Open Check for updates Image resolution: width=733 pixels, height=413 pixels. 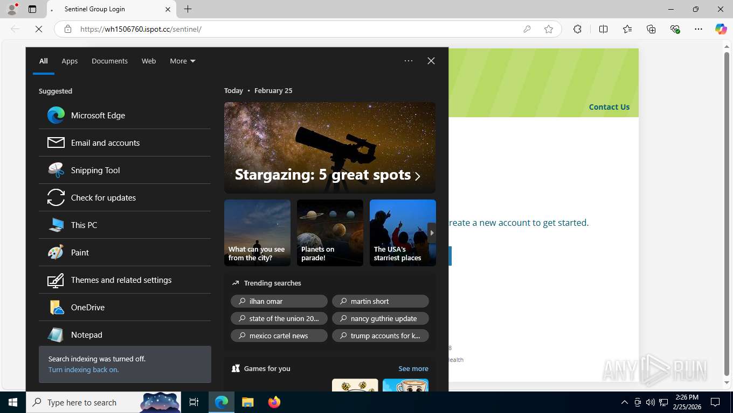tap(125, 197)
